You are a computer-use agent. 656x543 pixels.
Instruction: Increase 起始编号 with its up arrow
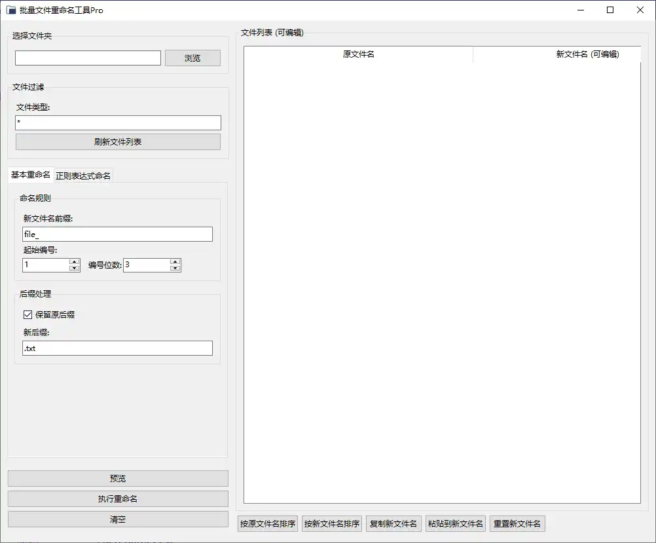pos(75,261)
